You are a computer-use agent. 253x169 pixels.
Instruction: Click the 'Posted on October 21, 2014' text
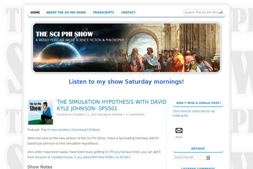[x=78, y=114]
